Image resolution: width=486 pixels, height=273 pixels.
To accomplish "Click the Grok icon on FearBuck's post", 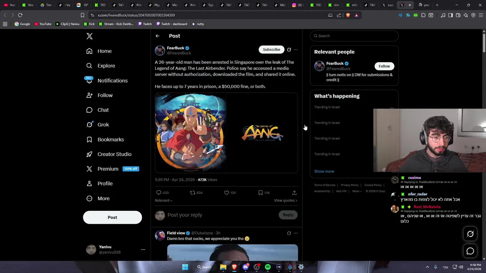I will point(289,50).
